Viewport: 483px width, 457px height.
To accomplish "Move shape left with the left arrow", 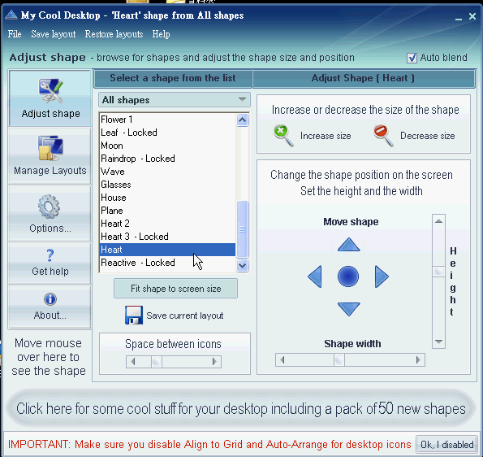I will click(315, 276).
